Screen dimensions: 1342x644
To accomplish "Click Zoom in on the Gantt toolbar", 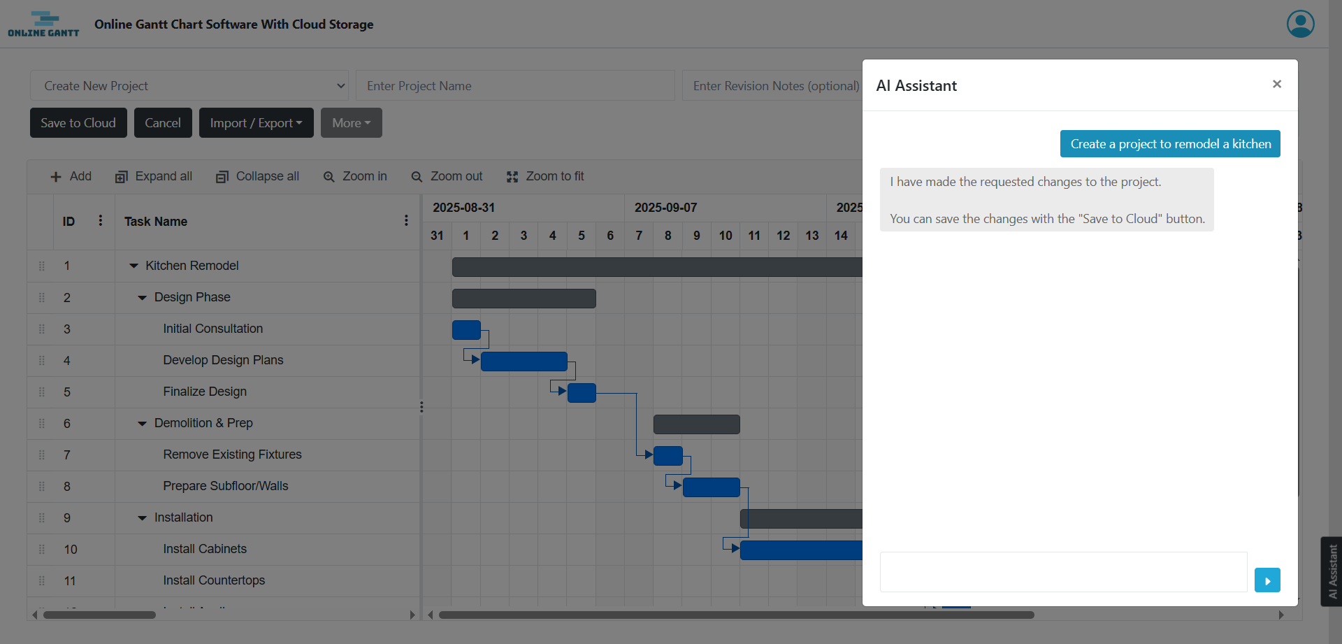I will pos(355,176).
